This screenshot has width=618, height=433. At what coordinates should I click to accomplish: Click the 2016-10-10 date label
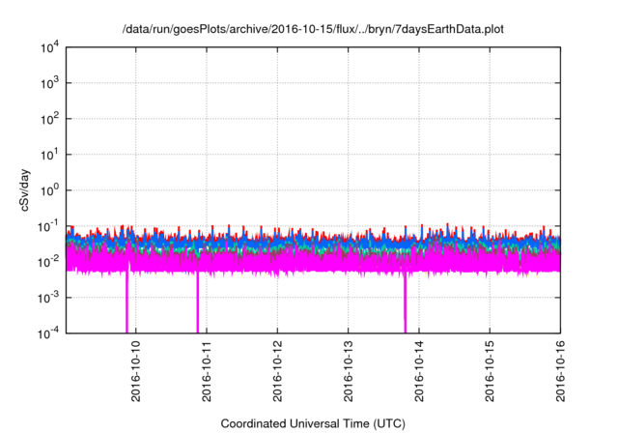(x=136, y=371)
